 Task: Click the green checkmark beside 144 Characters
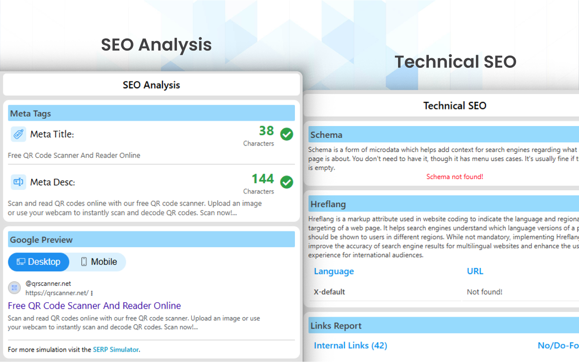coord(286,182)
